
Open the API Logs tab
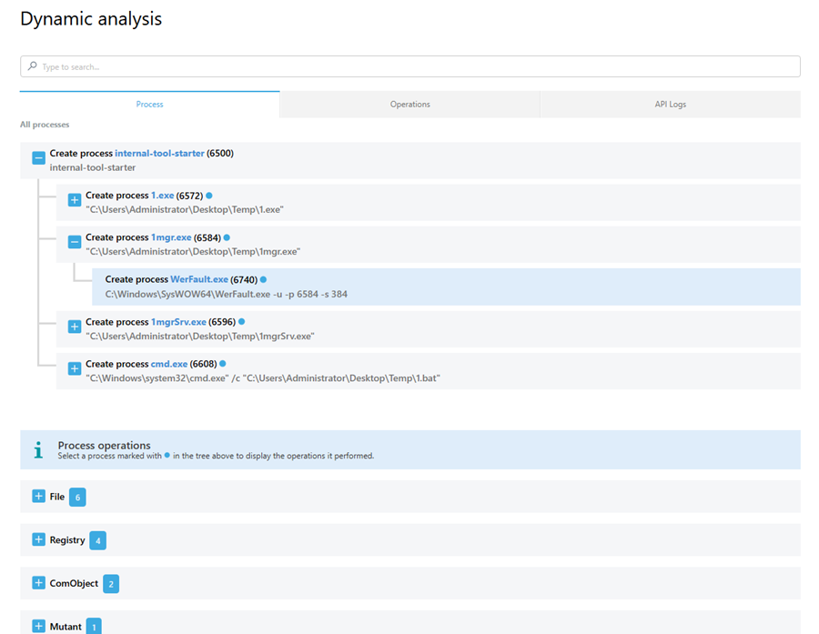(x=670, y=105)
